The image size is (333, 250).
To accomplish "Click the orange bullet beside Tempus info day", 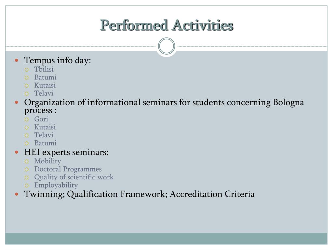I will [17, 61].
